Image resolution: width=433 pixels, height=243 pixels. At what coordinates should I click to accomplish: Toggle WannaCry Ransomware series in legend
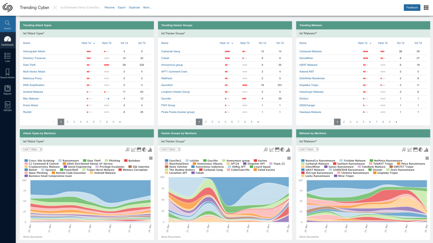[x=318, y=161]
